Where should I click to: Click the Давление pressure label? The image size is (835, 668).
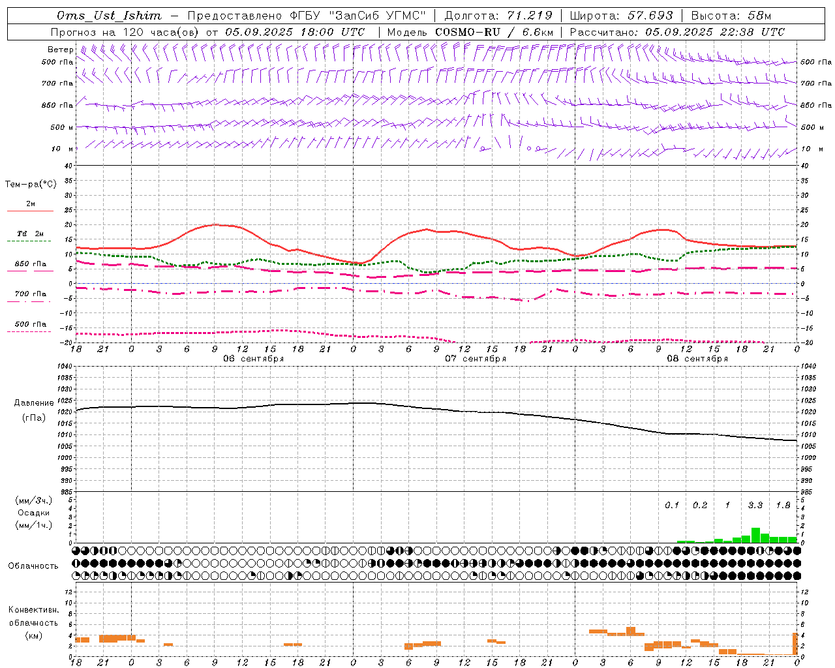click(34, 403)
